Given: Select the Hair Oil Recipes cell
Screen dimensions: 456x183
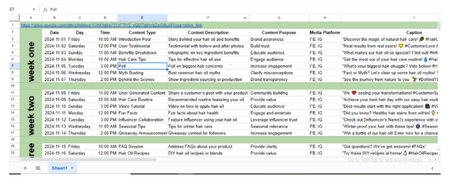Looking at the screenshot, I should click(142, 153).
